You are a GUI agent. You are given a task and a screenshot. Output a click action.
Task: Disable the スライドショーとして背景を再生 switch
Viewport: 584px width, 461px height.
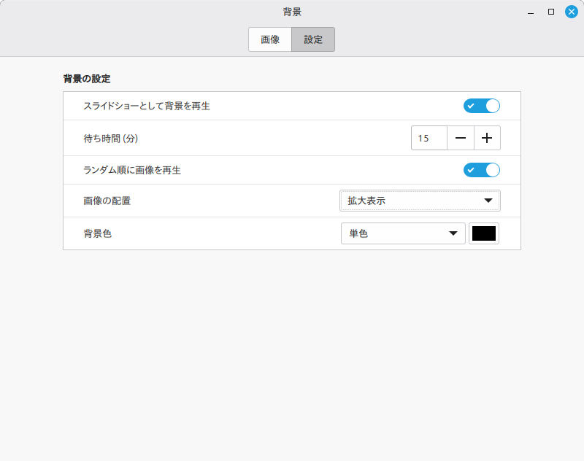point(481,106)
